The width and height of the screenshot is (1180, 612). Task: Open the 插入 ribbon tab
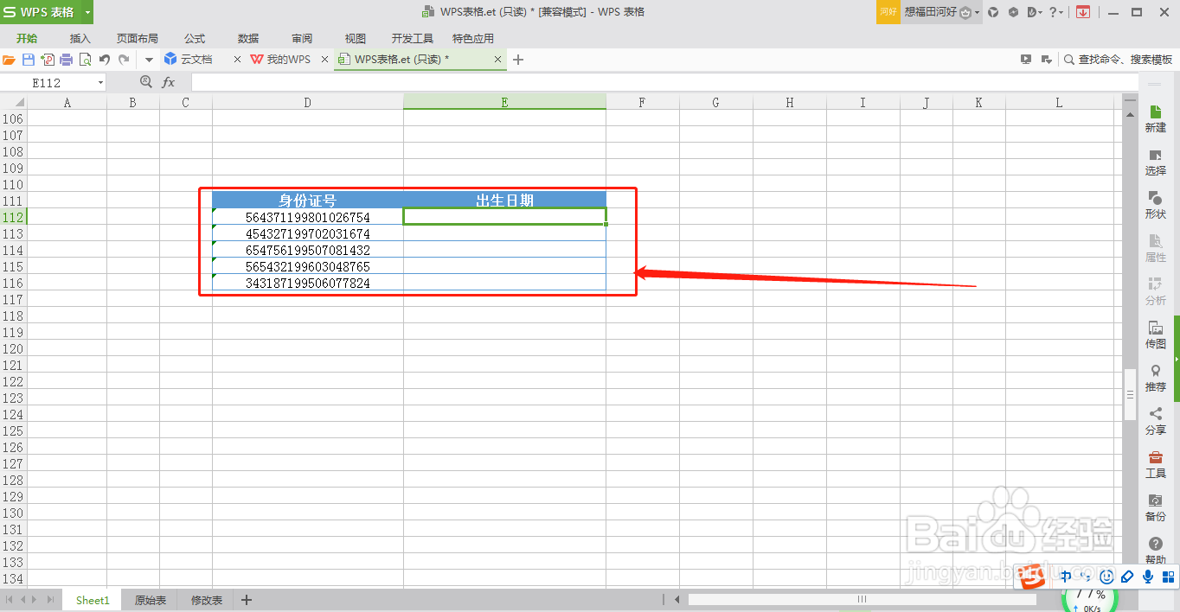pyautogui.click(x=80, y=38)
